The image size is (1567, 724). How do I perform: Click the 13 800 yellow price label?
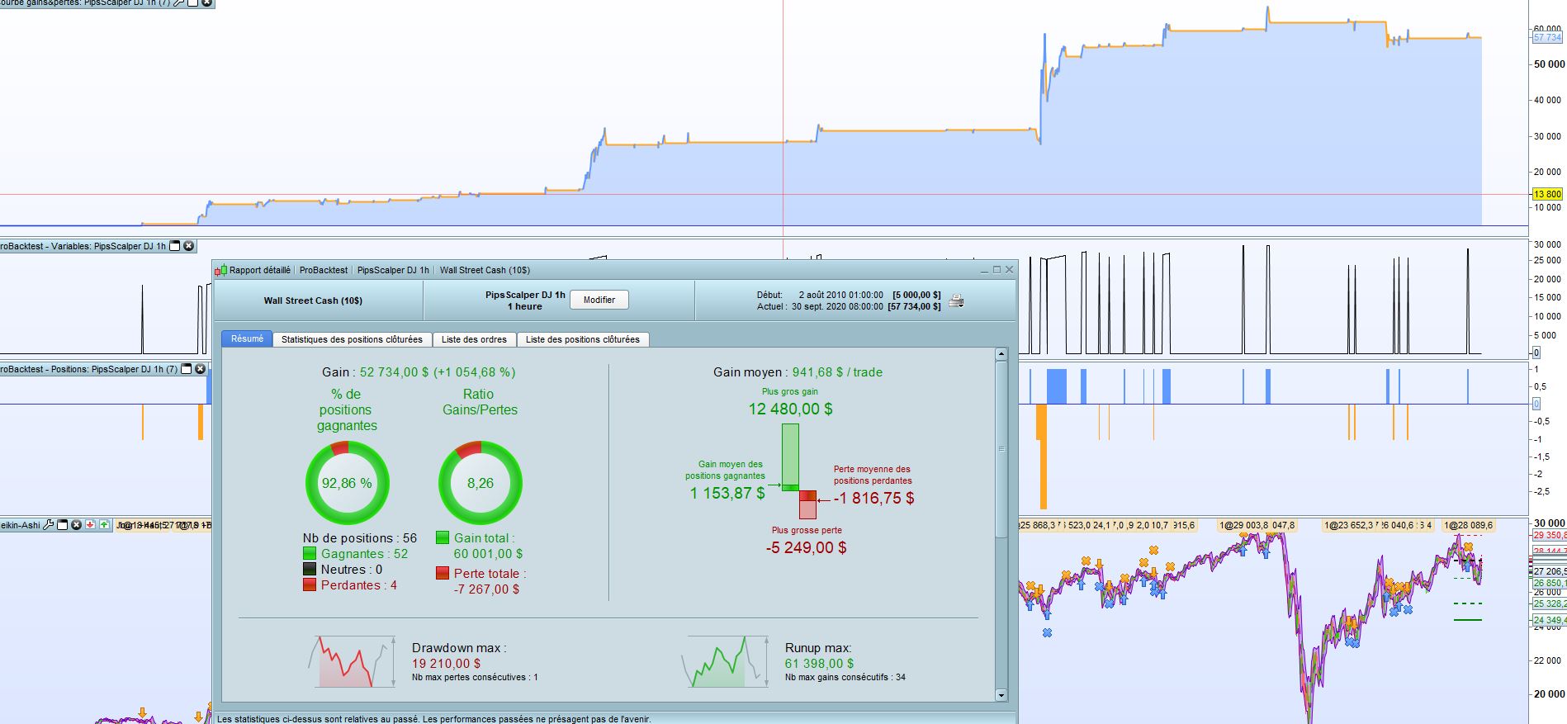coord(1547,195)
